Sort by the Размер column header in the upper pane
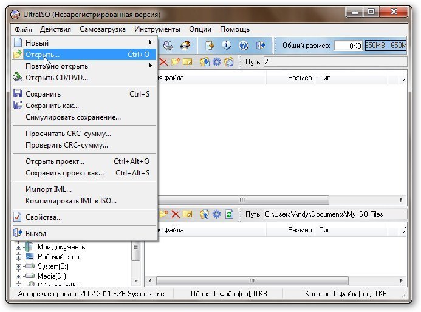 coord(299,78)
